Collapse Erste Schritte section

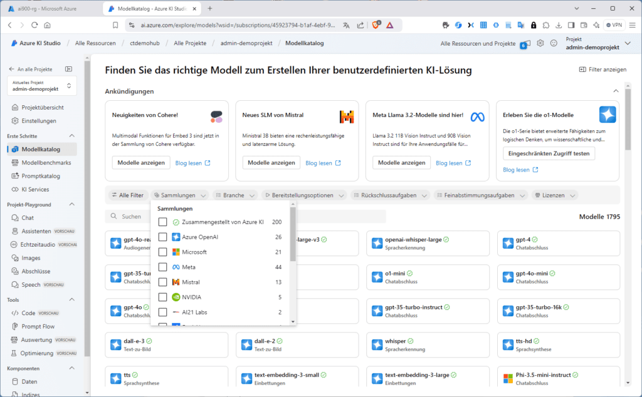[x=72, y=136]
